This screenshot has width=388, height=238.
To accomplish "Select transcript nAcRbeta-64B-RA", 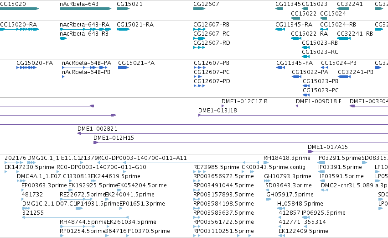I will 85,25.
